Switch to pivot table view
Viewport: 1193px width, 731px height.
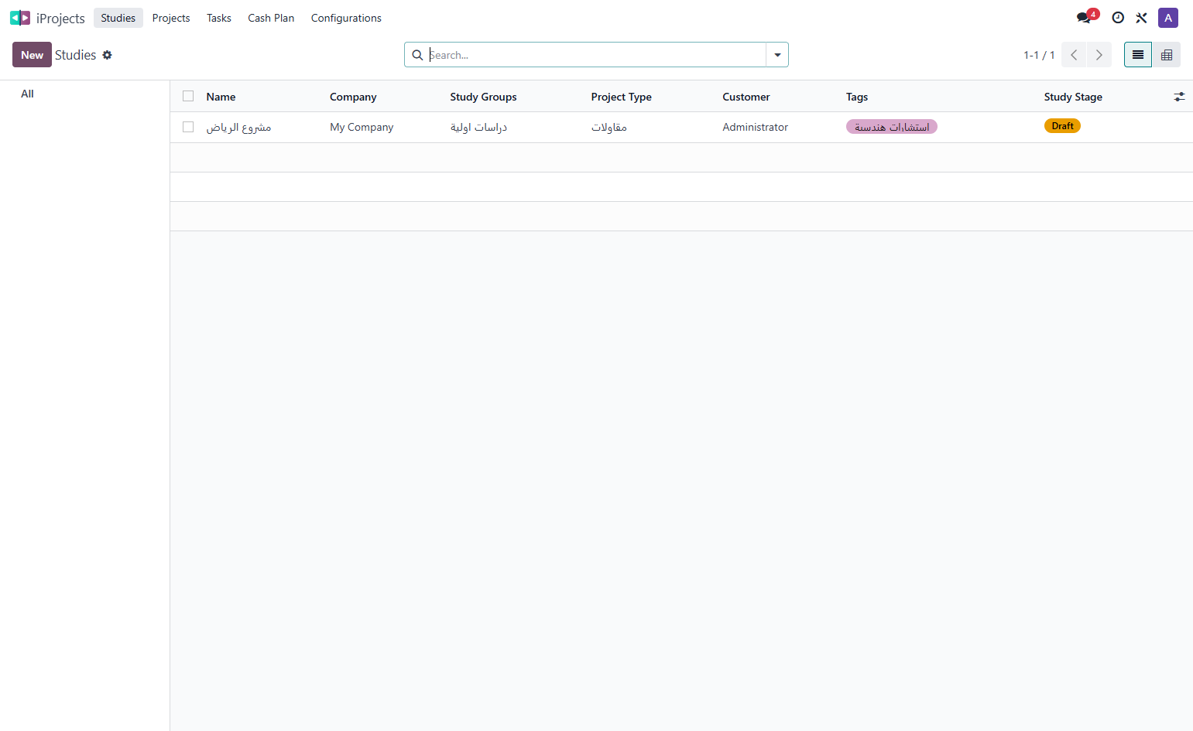(x=1167, y=55)
